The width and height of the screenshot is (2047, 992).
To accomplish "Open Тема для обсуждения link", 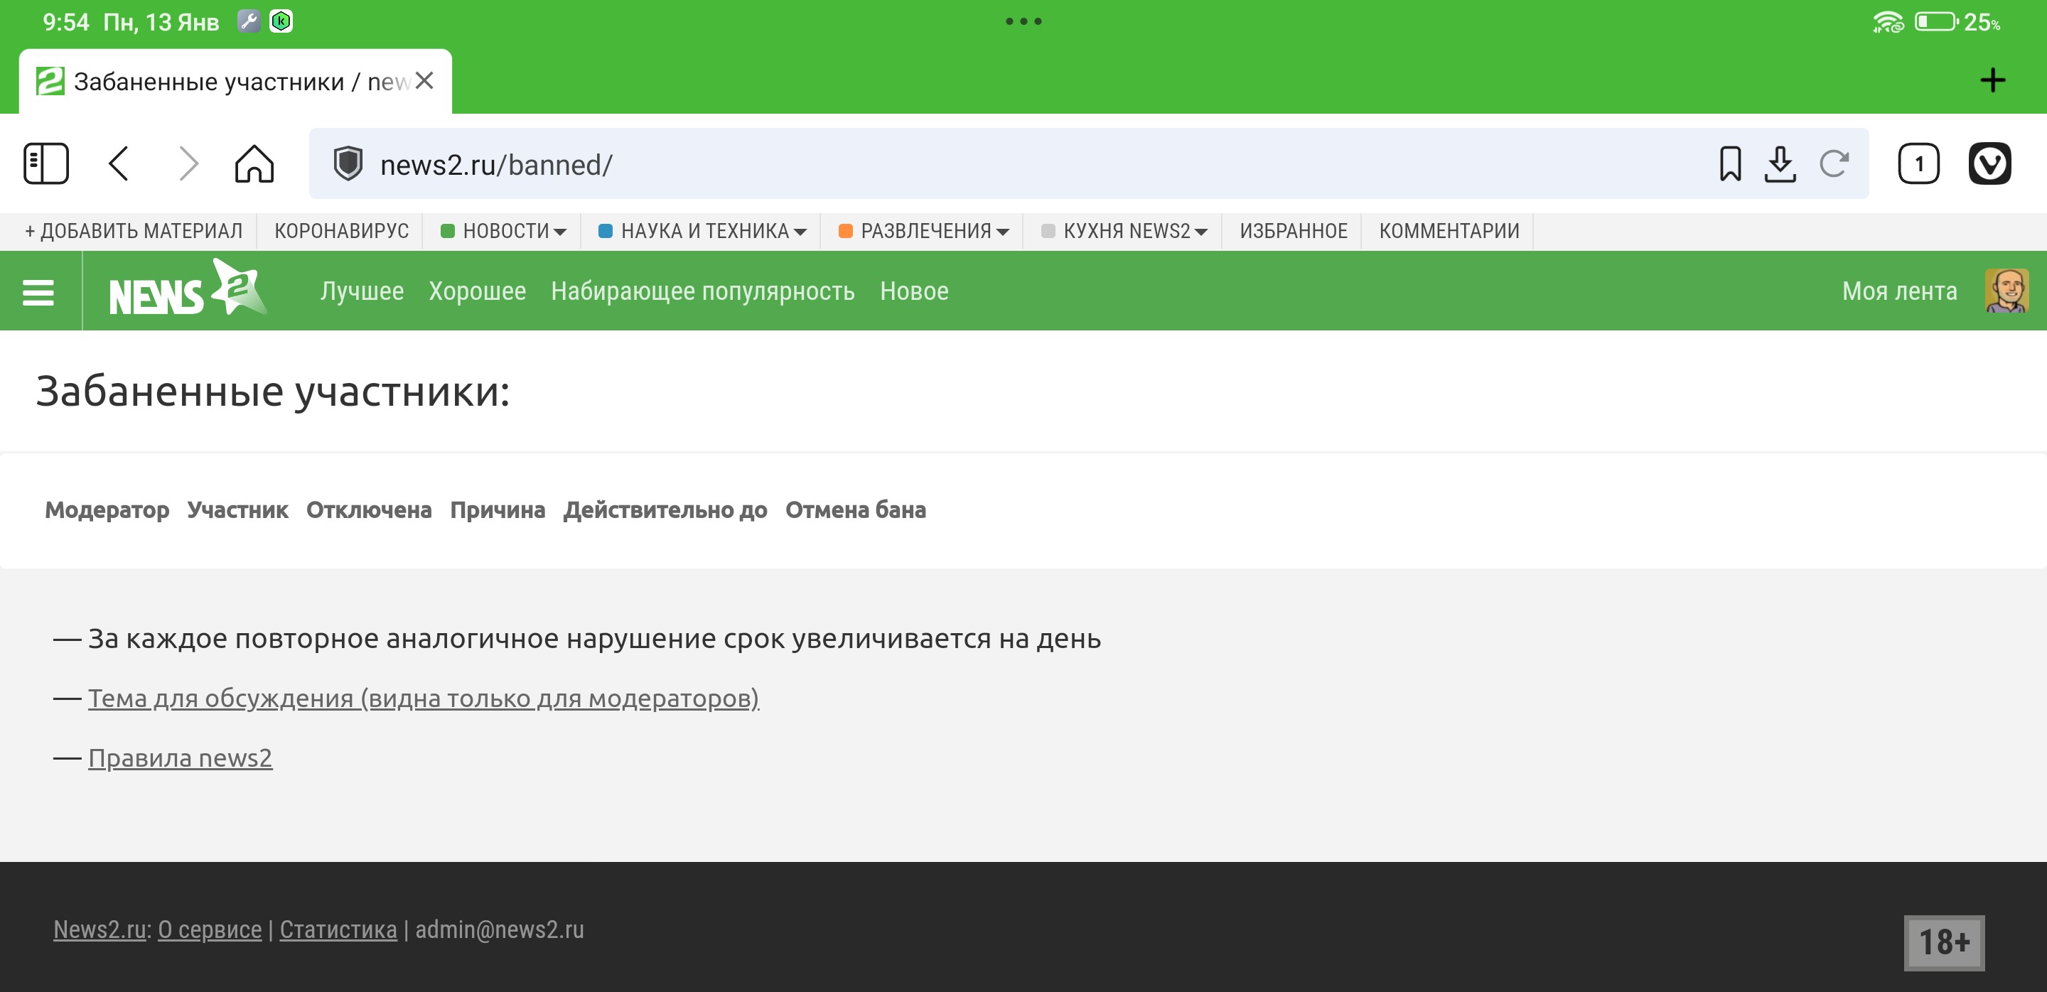I will point(424,698).
